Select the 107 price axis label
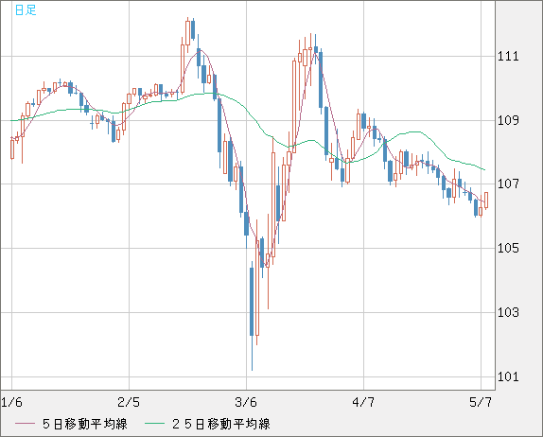Image resolution: width=543 pixels, height=437 pixels. 508,184
